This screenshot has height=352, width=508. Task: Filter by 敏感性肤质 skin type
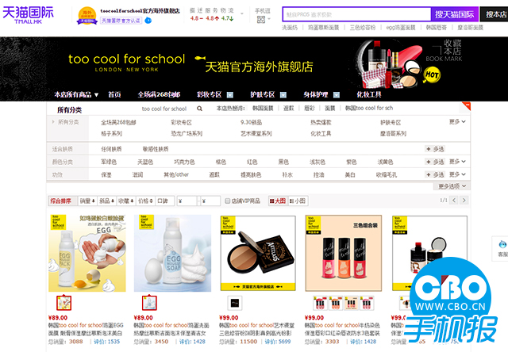156,149
